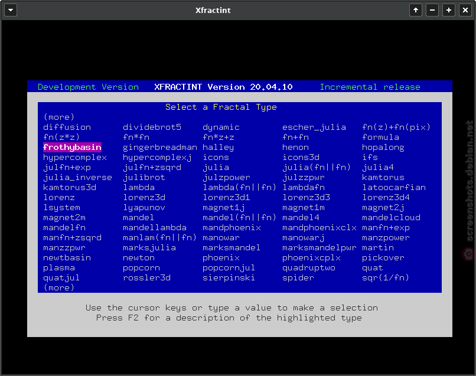Choose marksmandelpwr from the list
Screen dimensions: 476x376
pos(319,247)
